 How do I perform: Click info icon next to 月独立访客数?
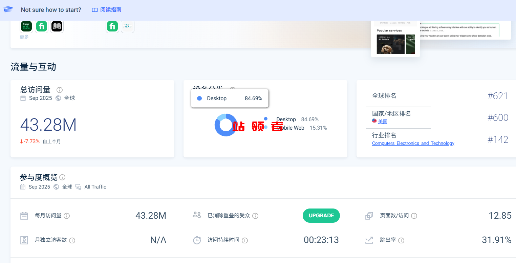[72, 241]
